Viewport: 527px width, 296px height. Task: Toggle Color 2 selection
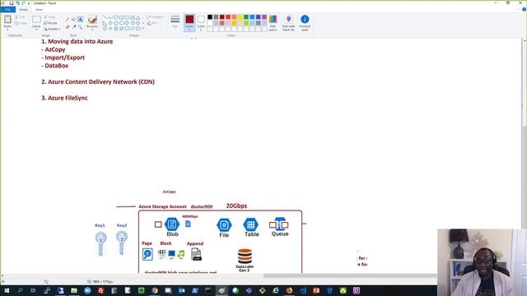[201, 23]
